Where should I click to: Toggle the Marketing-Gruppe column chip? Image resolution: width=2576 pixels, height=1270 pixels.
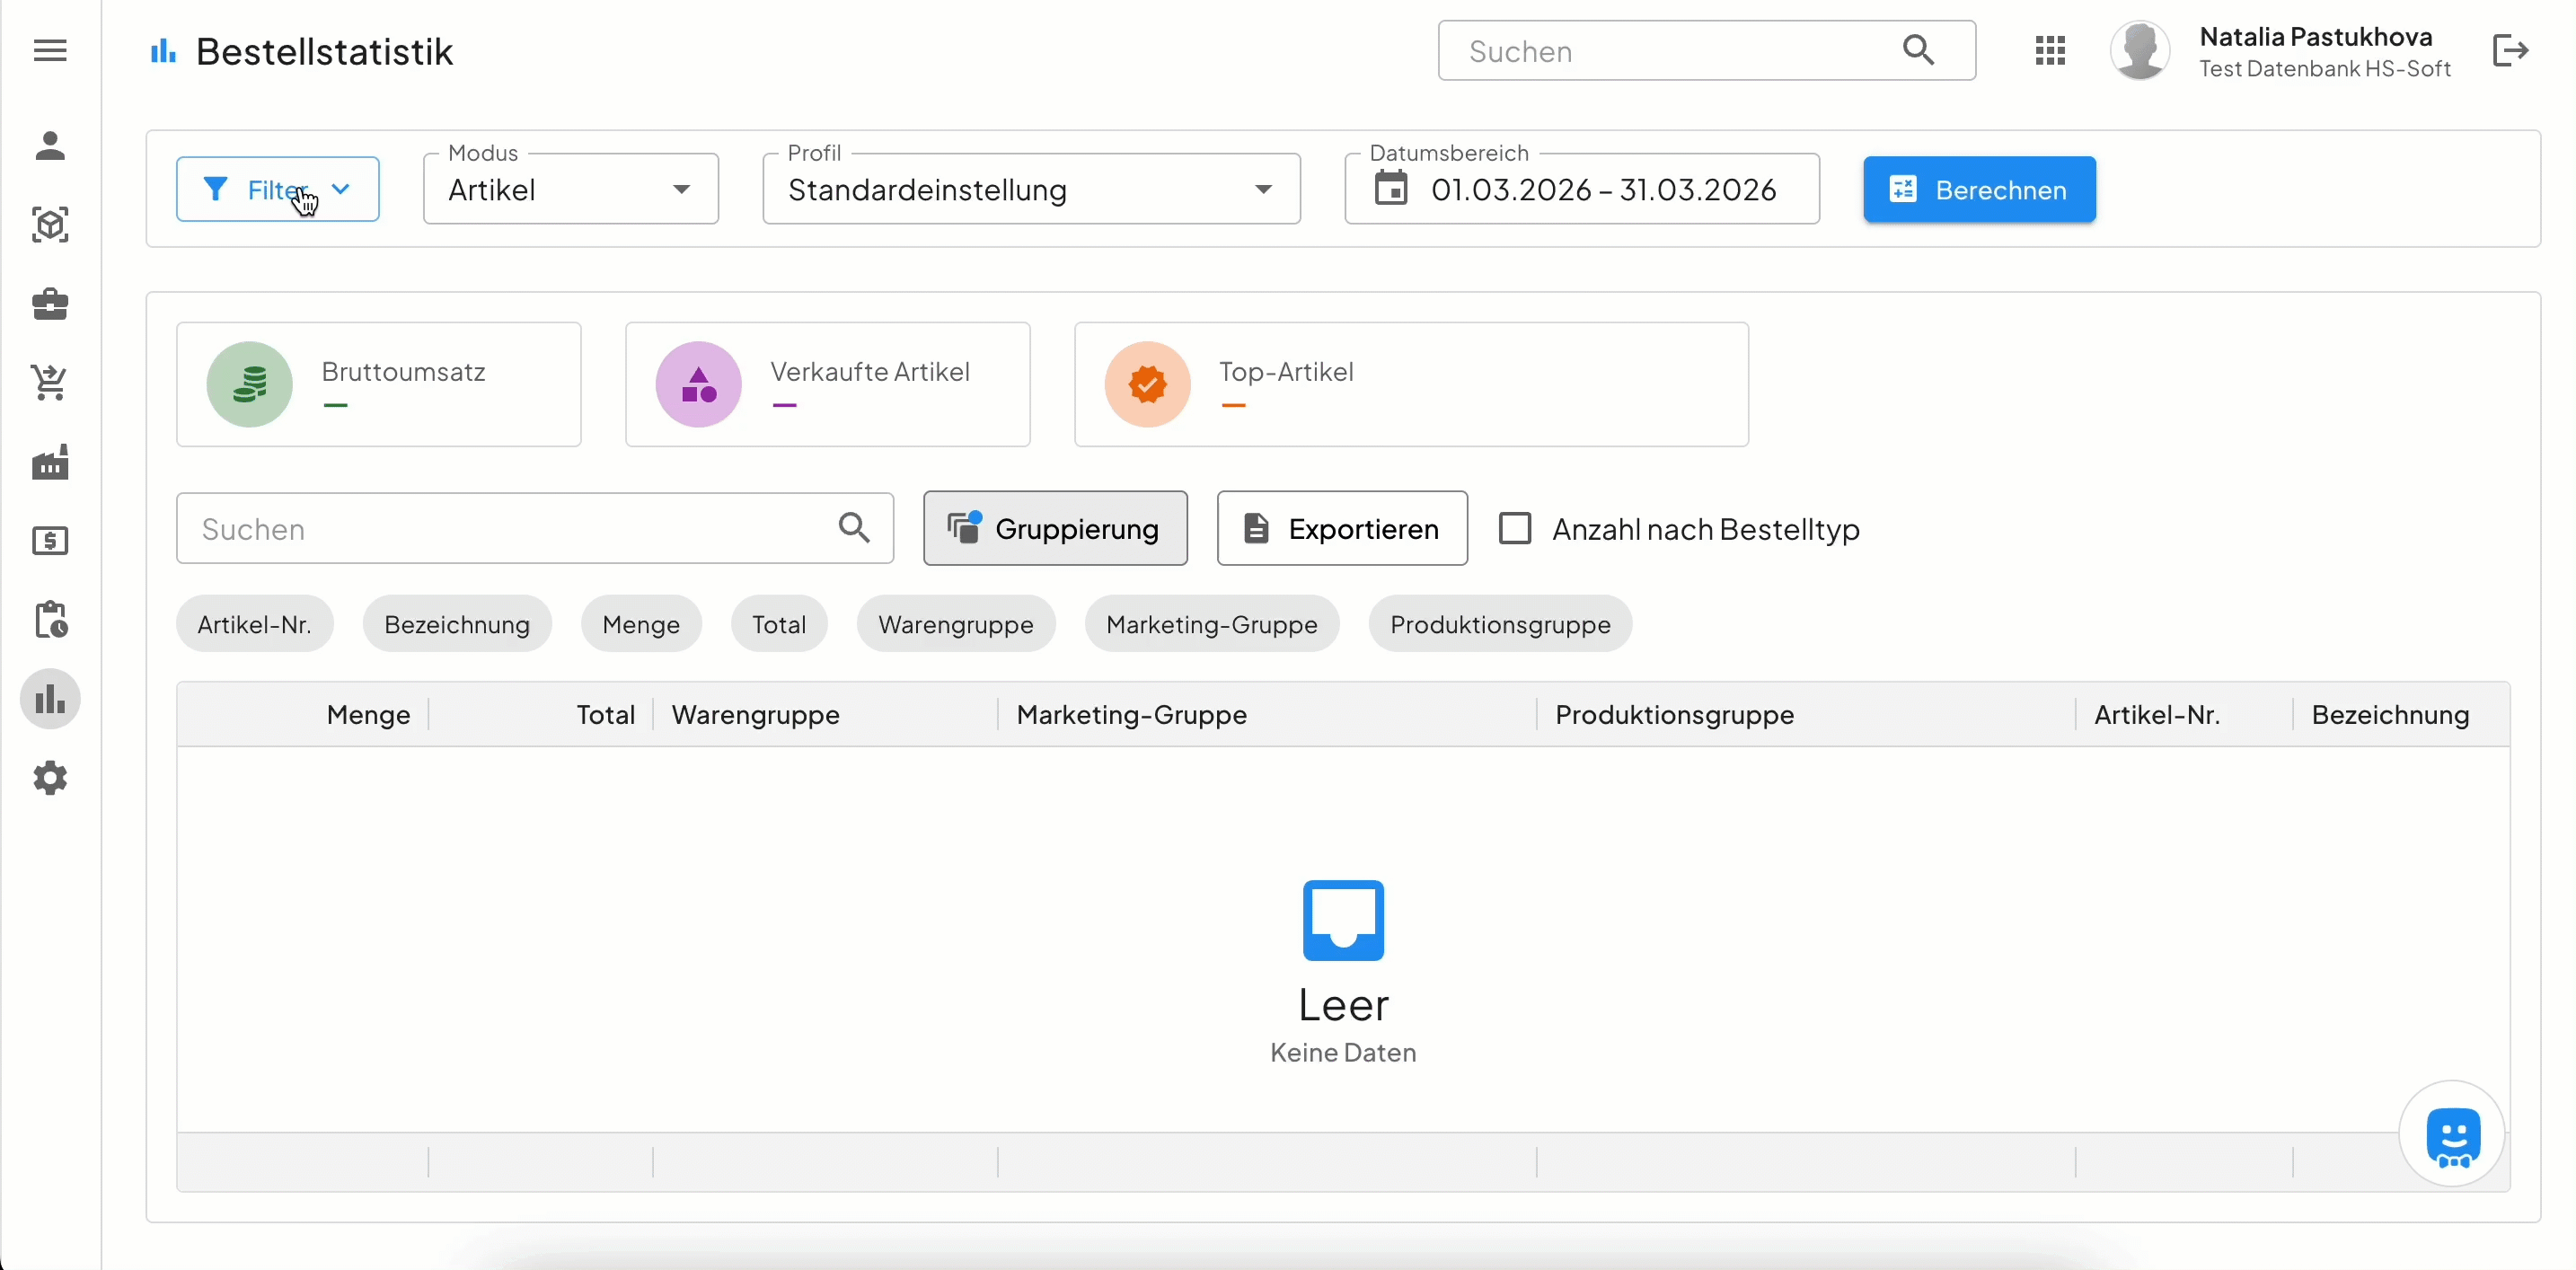coord(1211,624)
